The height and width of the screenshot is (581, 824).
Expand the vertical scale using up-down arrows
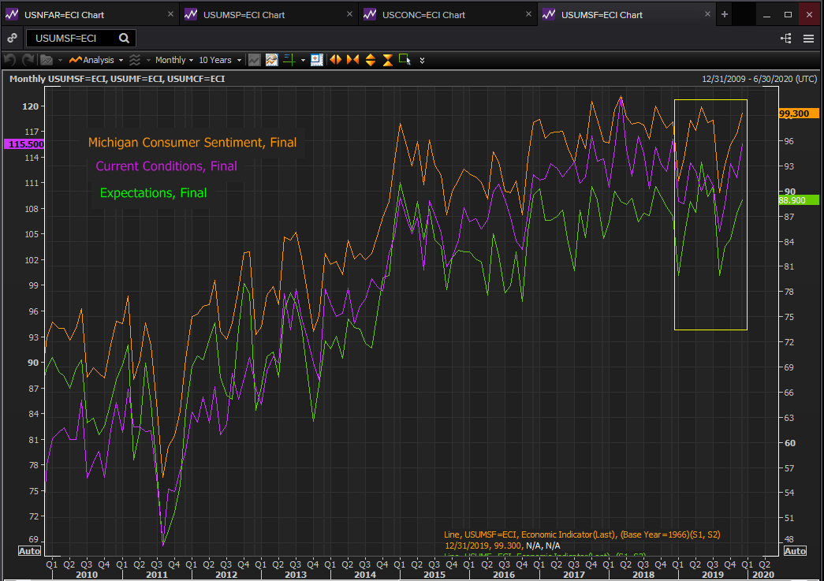(370, 60)
